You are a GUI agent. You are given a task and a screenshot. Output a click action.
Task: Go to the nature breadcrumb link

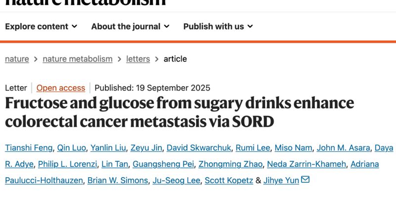[x=17, y=59]
